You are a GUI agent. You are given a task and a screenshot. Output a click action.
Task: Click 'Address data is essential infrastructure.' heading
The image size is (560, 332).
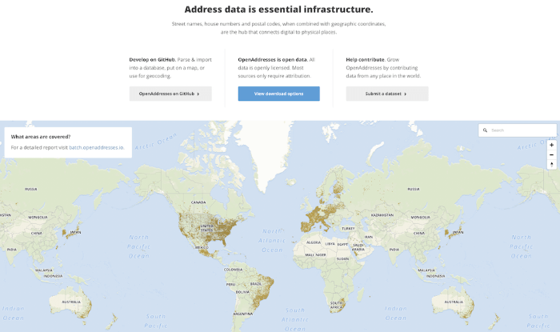(x=278, y=10)
